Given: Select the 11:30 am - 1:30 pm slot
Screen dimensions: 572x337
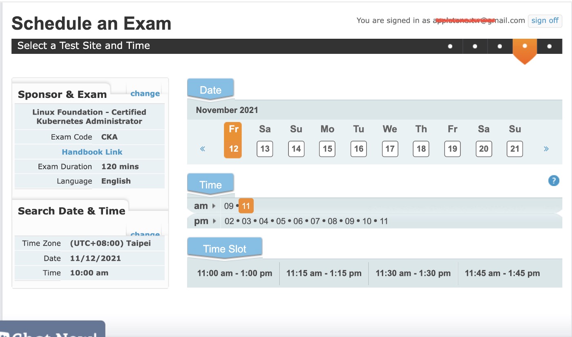Looking at the screenshot, I should click(x=413, y=273).
